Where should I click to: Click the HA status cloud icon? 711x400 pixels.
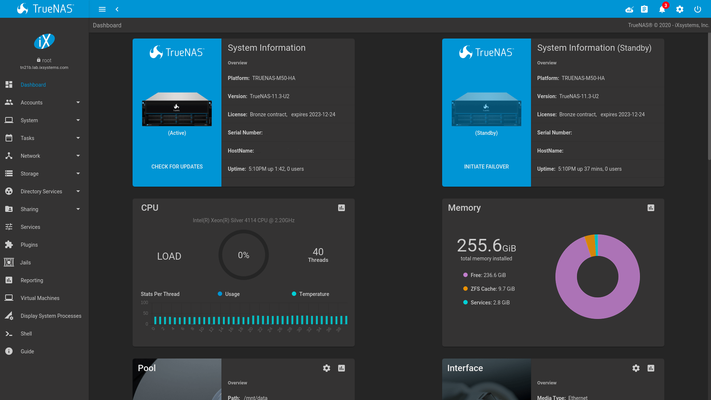(629, 9)
